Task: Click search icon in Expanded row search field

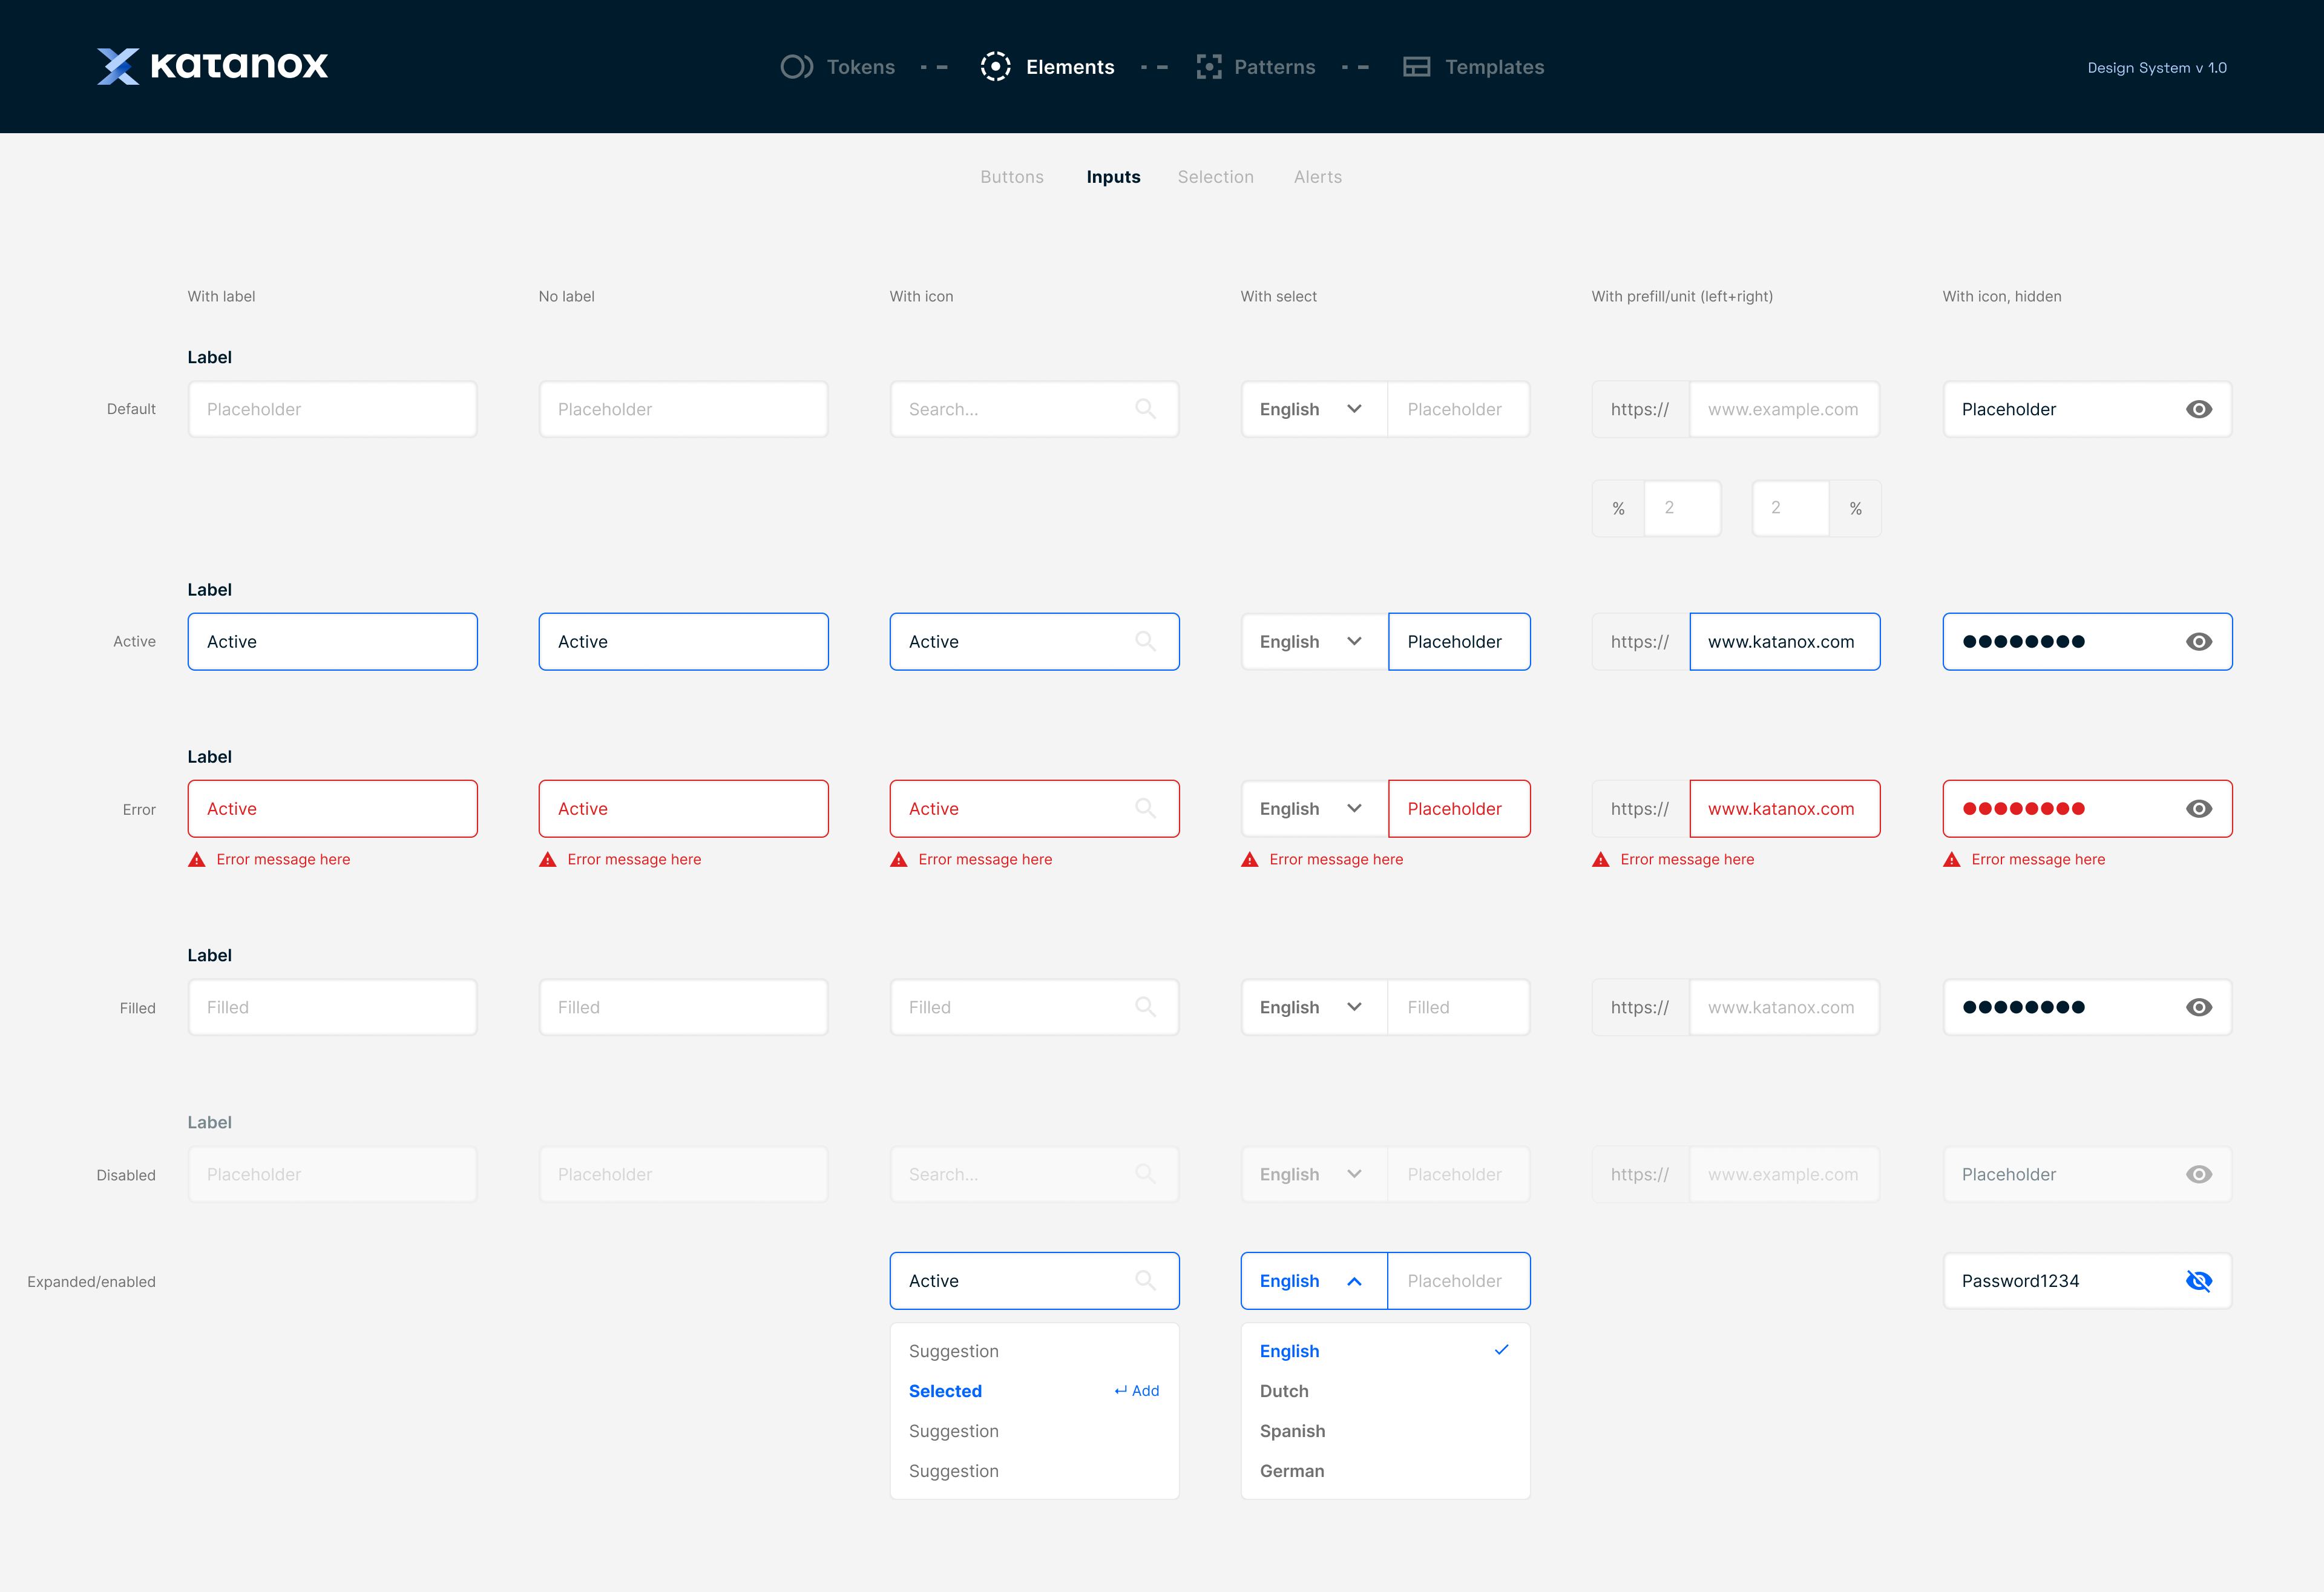Action: pos(1146,1280)
